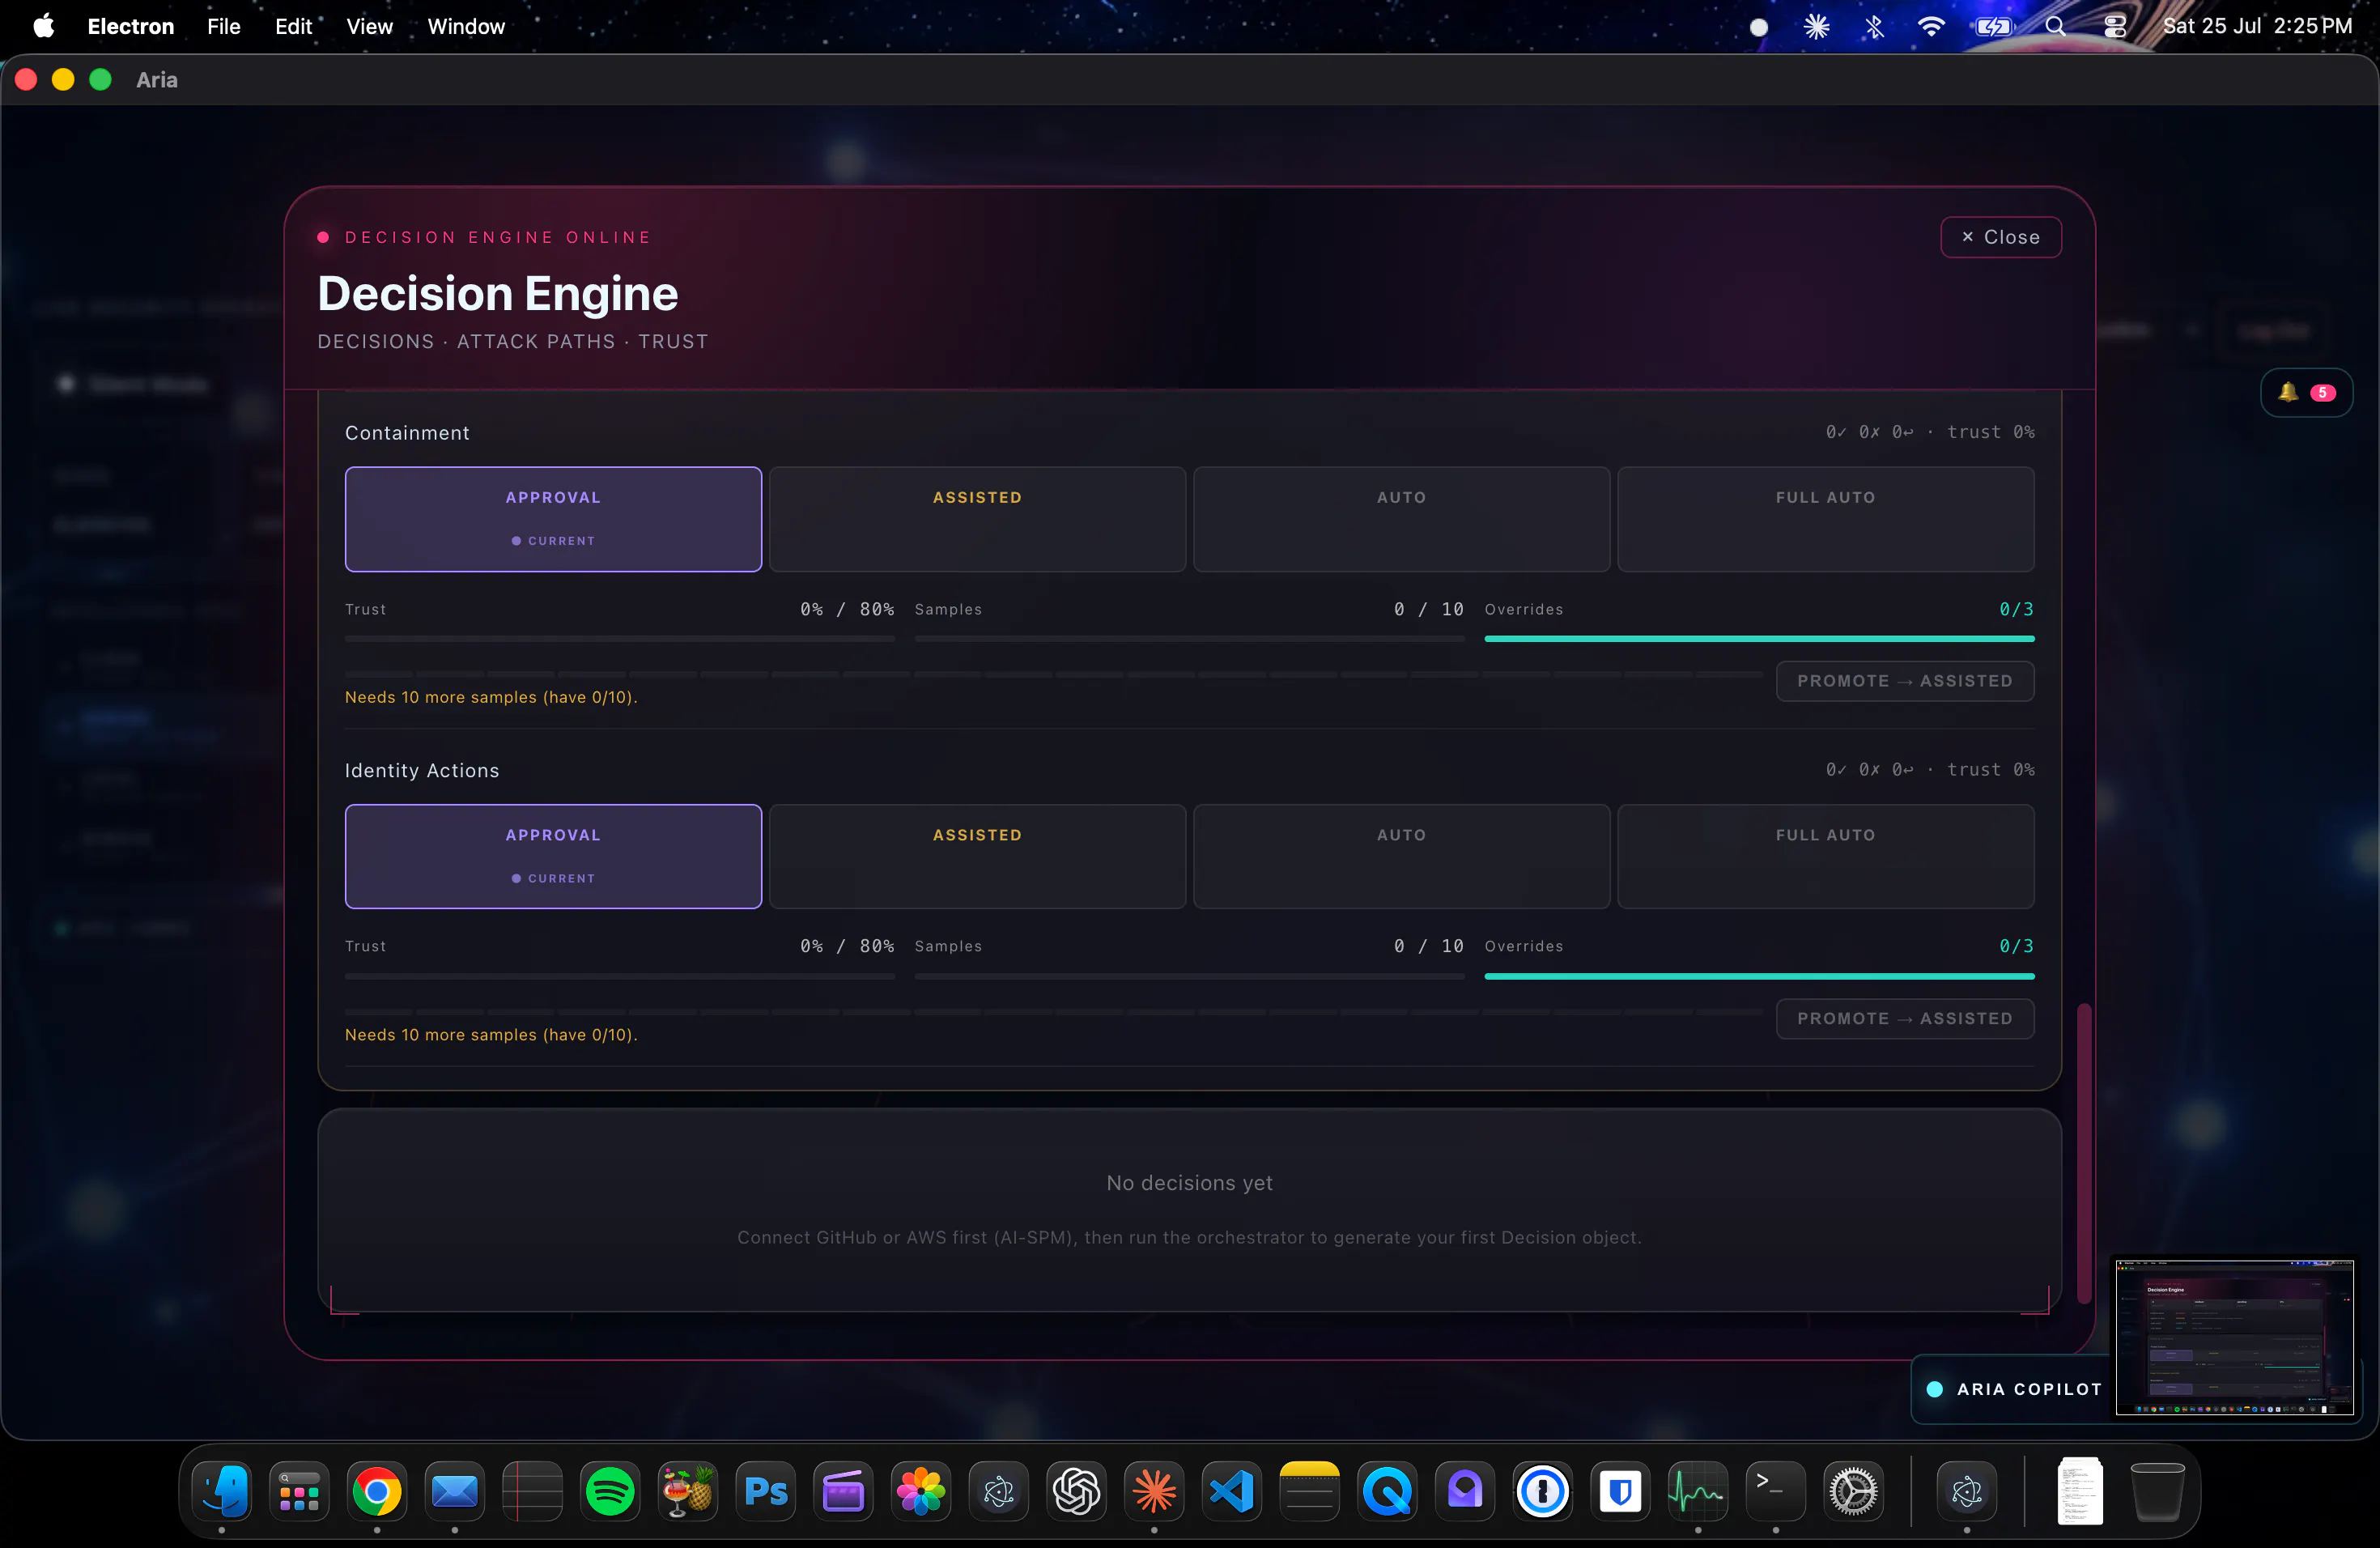Launch Bitwarden from the dock
This screenshot has height=1548, width=2380.
point(1621,1491)
